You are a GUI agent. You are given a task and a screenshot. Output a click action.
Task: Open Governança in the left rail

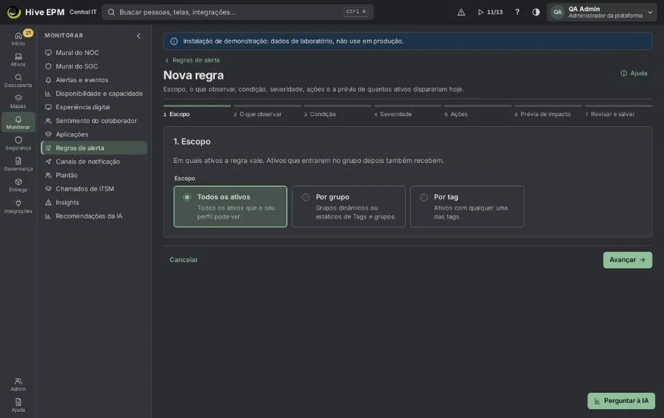[x=18, y=164]
